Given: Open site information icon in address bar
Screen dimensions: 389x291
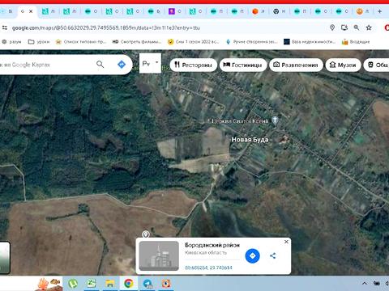Looking at the screenshot, I should pos(5,27).
